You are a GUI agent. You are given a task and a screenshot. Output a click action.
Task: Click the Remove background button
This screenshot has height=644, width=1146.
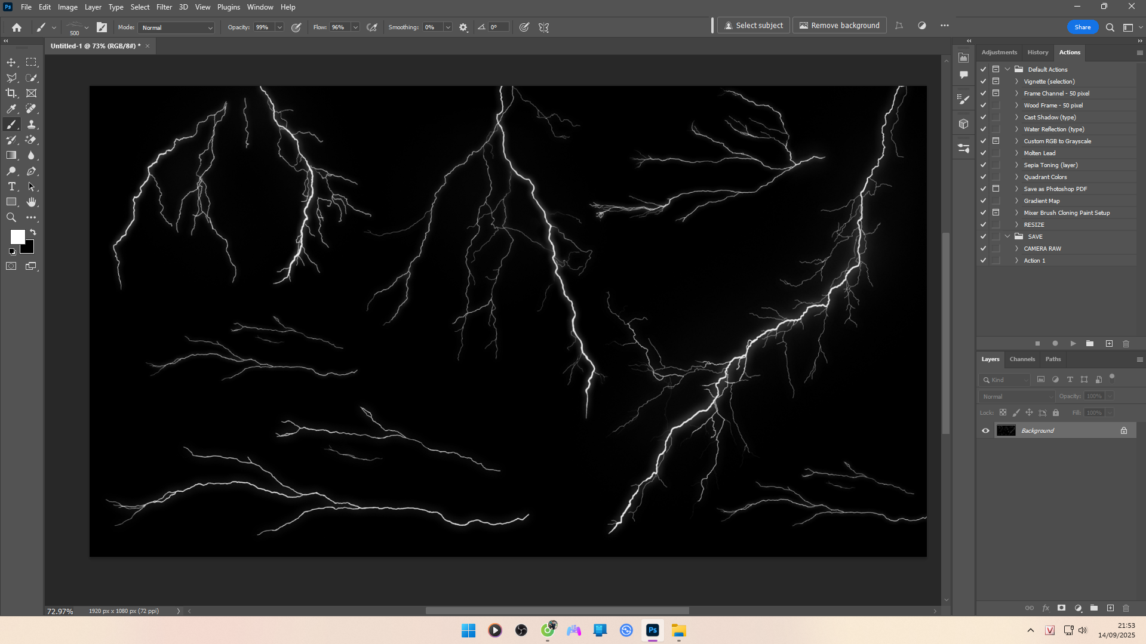839,26
